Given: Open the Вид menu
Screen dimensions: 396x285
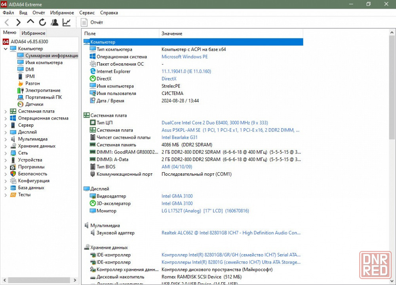Looking at the screenshot, I should pos(23,13).
